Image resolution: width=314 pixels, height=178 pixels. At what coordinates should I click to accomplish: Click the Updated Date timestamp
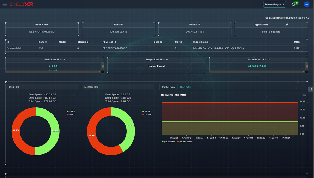point(288,18)
